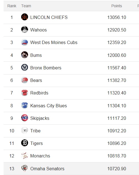Open the Bronx Bombers Yankees logo icon
The height and width of the screenshot is (175, 139).
[x=24, y=67]
